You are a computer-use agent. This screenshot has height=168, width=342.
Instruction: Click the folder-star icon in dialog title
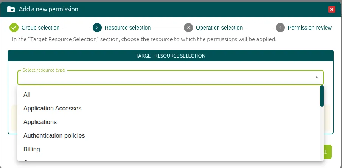(11, 9)
